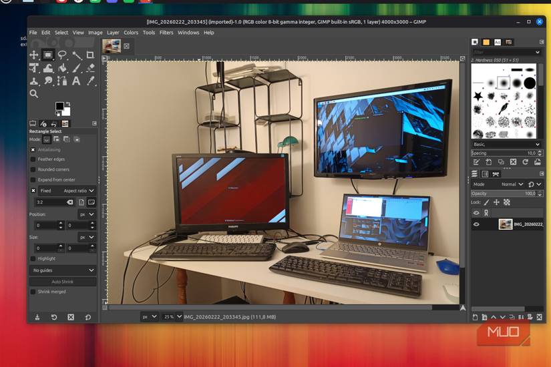
Task: Open the 25% zoom level dropdown
Action: tap(172, 317)
